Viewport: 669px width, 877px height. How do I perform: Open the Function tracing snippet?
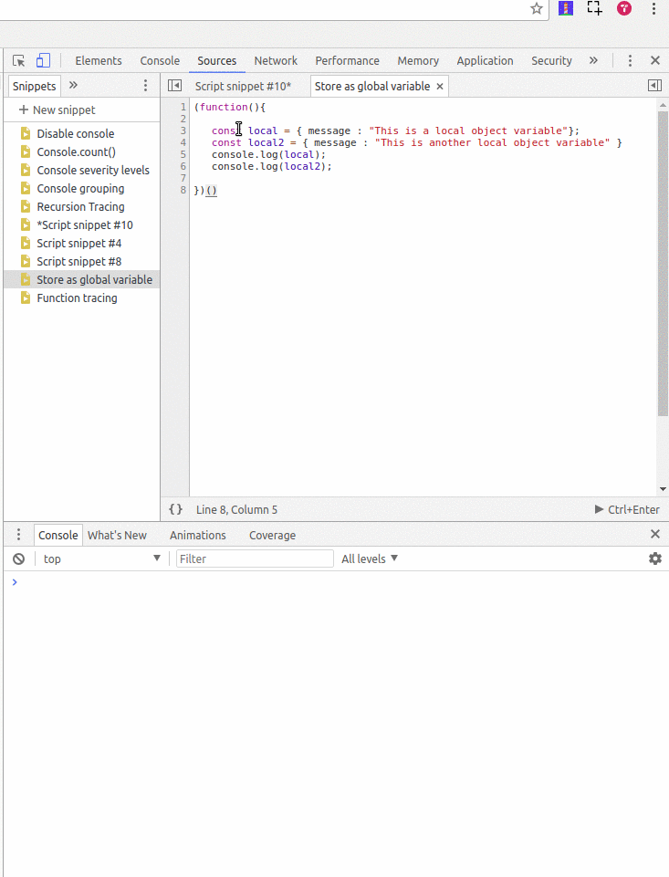point(78,298)
